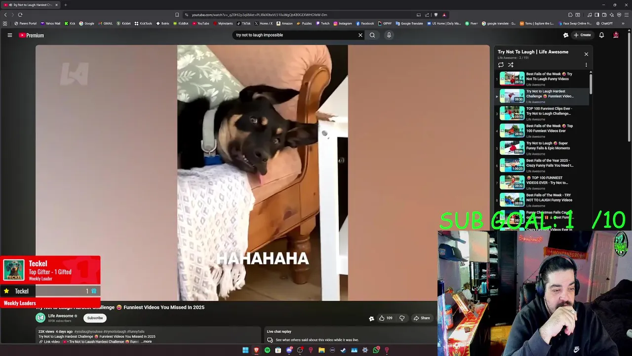Open the Facebook bookmark
The width and height of the screenshot is (632, 356).
click(365, 23)
